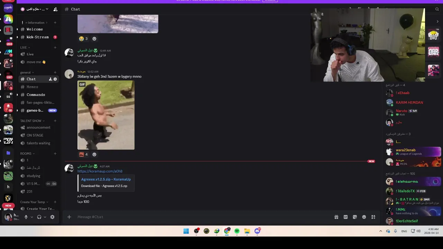Collapse the LIVE category
Viewport: 443px width, 249px height.
[25, 47]
